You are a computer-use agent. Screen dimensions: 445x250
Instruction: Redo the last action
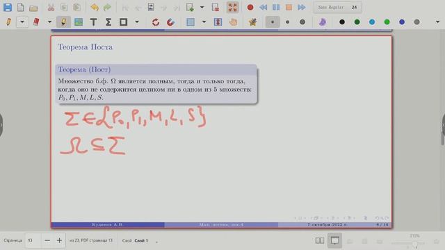[x=107, y=8]
